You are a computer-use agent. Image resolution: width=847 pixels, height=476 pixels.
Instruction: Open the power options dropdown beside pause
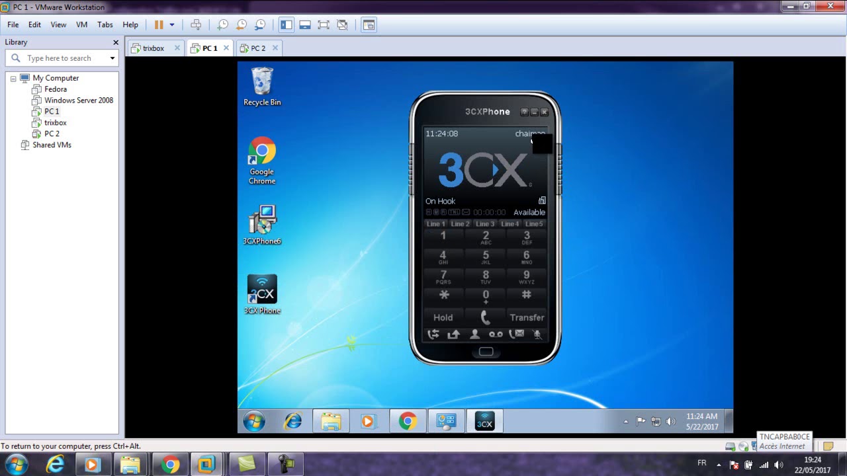tap(172, 24)
